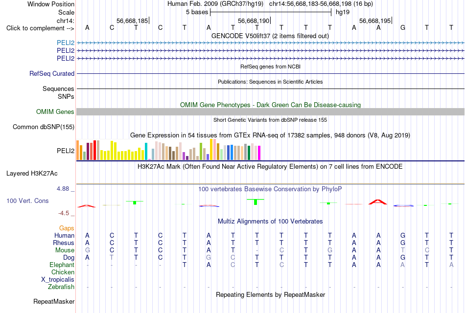Select the Scale label beside the ruler

click(x=66, y=12)
